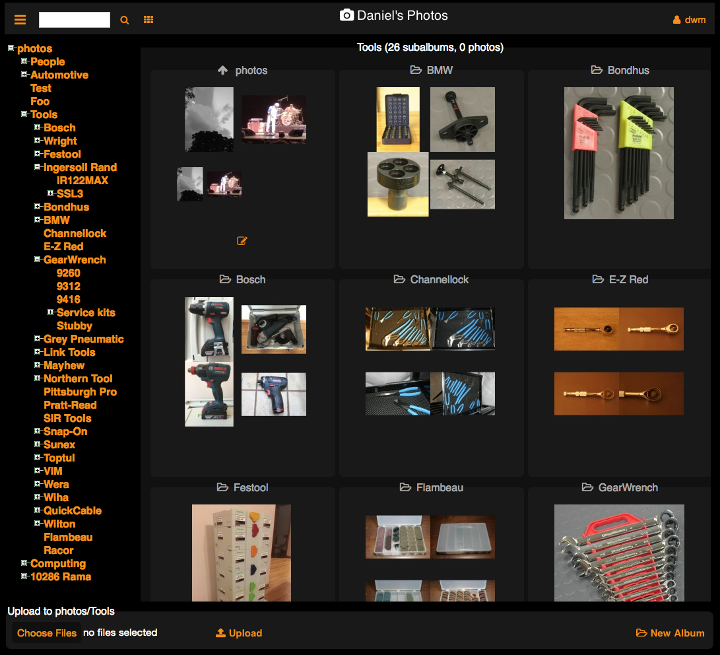The height and width of the screenshot is (655, 720).
Task: Click the search magnifier icon
Action: point(125,20)
